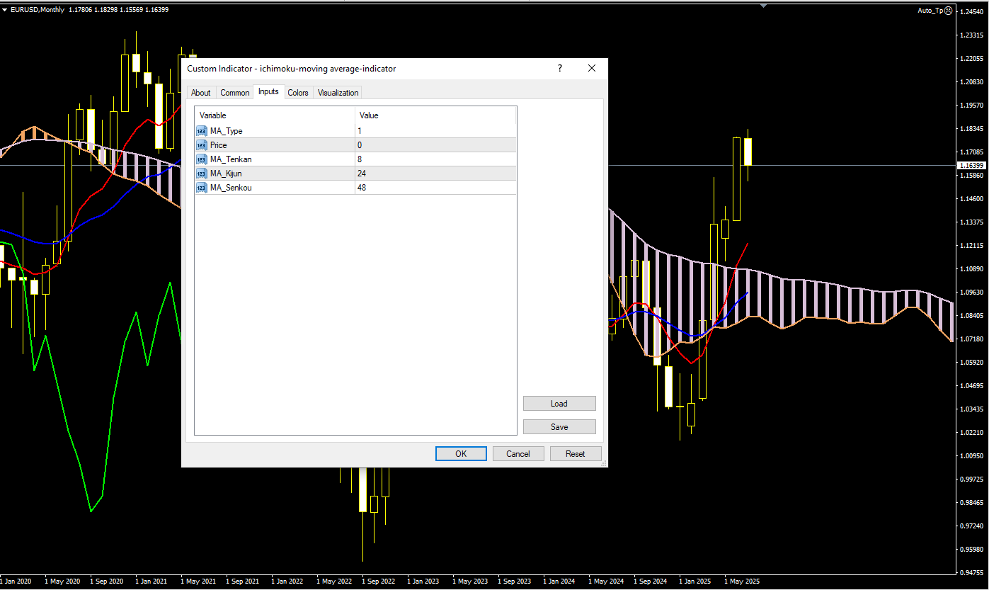The width and height of the screenshot is (989, 590).
Task: Click the MA_Senkou variable icon
Action: (x=201, y=188)
